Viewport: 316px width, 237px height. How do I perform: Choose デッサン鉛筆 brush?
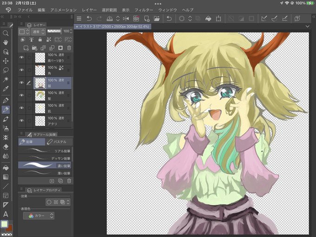(x=45, y=158)
